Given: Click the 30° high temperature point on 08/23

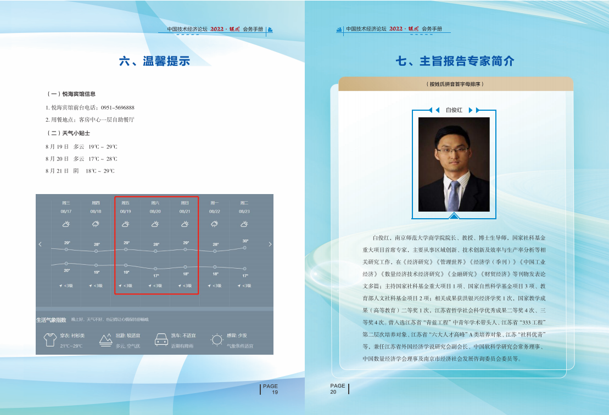Looking at the screenshot, I should [245, 248].
